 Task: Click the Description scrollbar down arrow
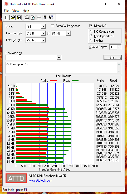pos(119,71)
